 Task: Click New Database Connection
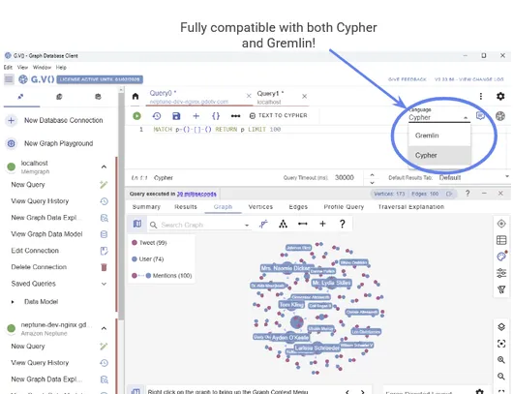click(64, 120)
